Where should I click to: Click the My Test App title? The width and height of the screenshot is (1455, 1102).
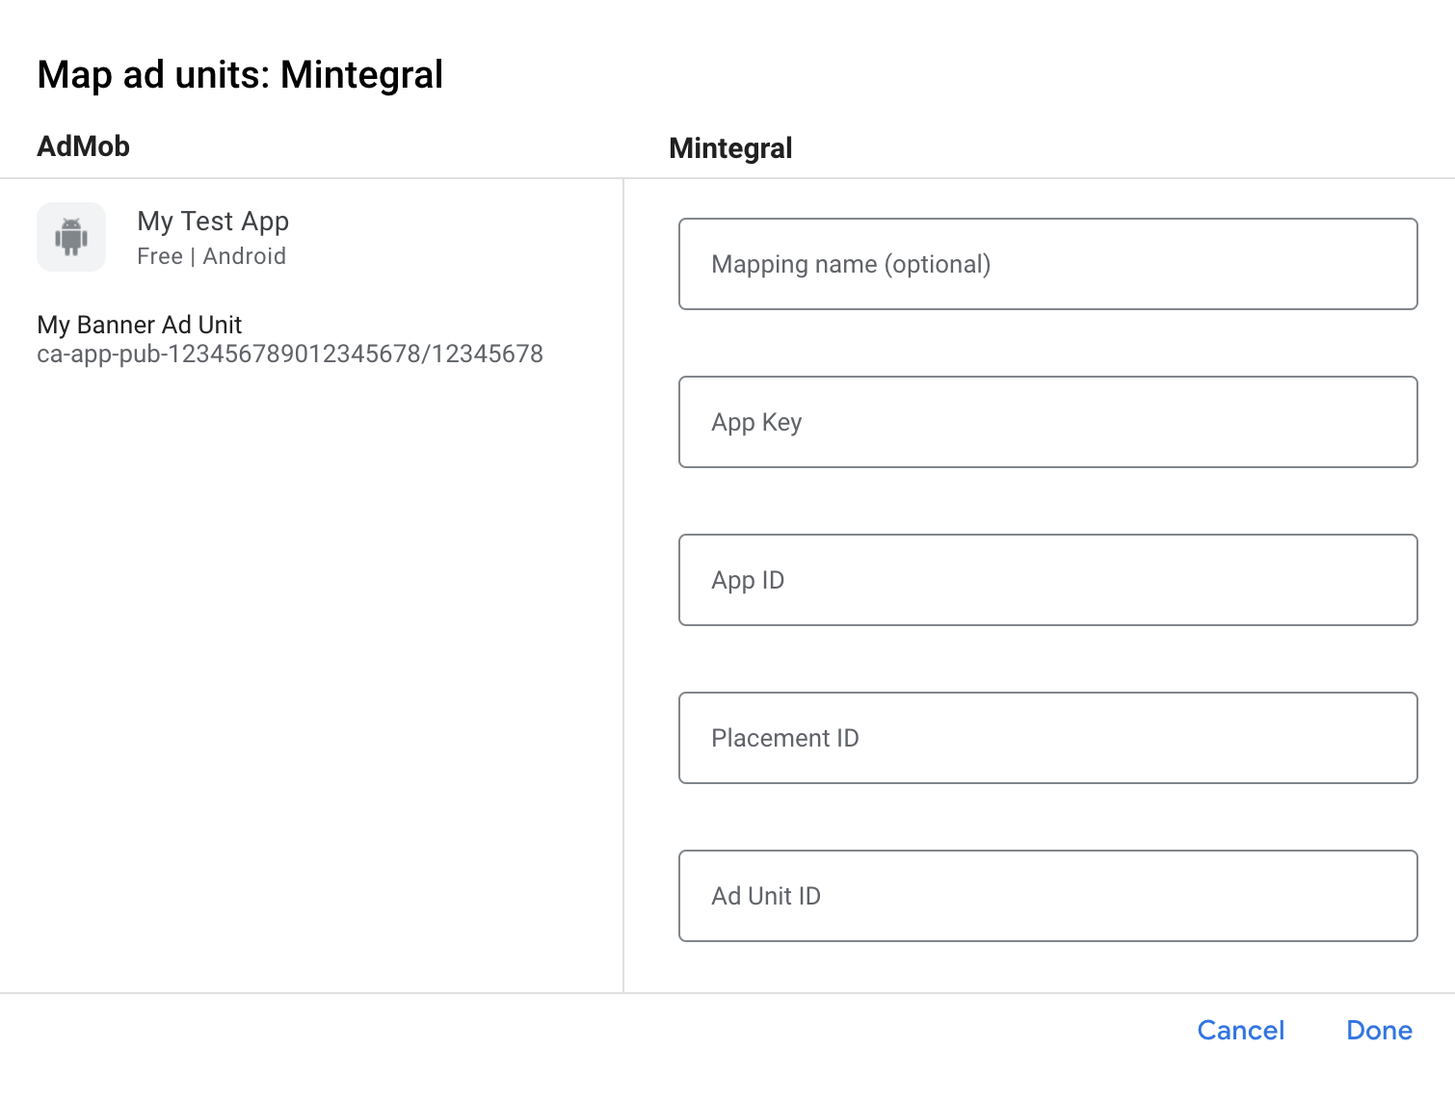point(212,221)
